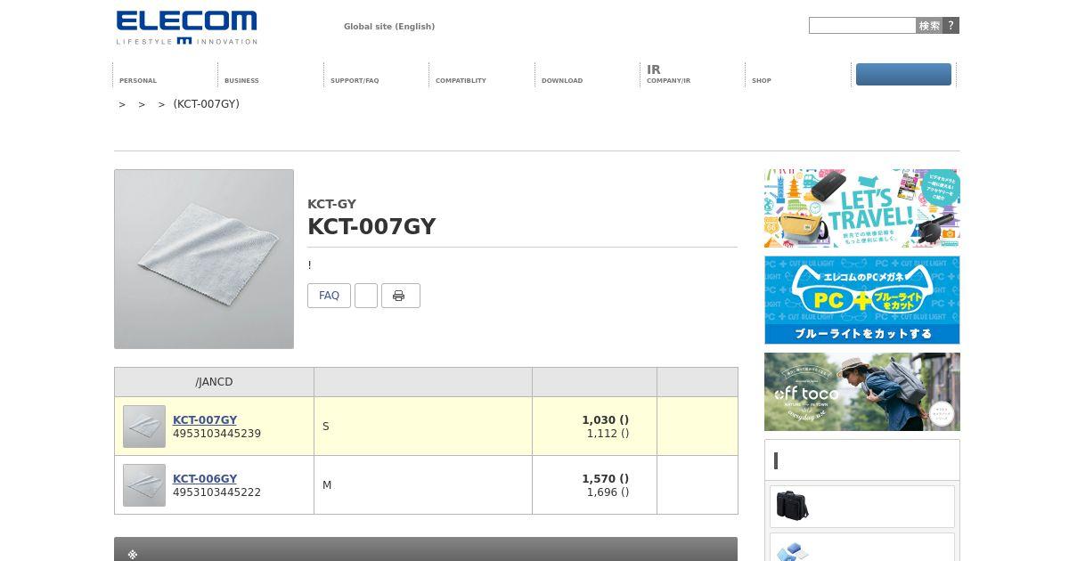Open the KCT-006GY product link
This screenshot has height=561, width=1069.
(205, 479)
